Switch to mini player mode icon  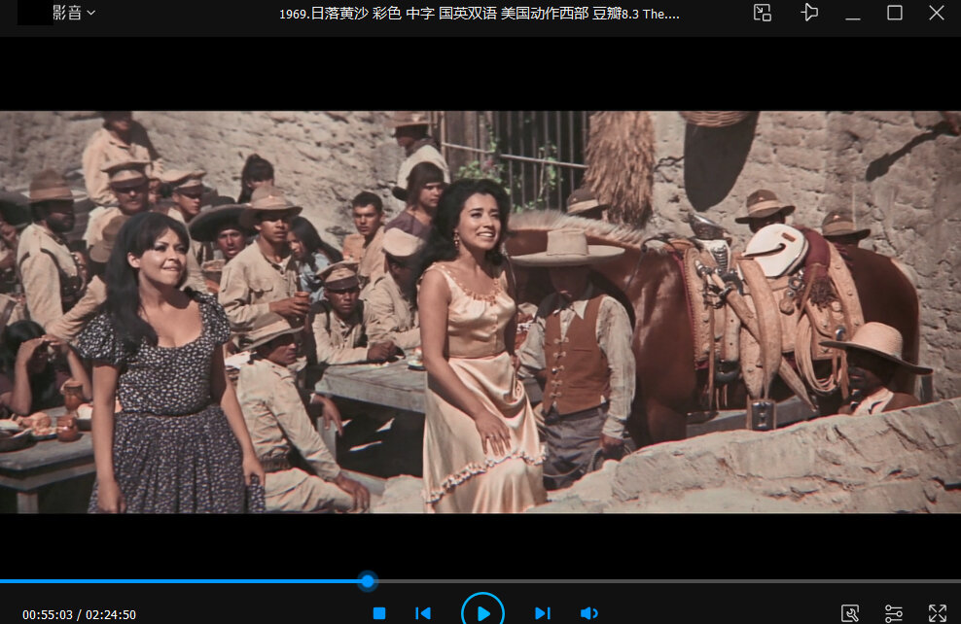pos(763,13)
